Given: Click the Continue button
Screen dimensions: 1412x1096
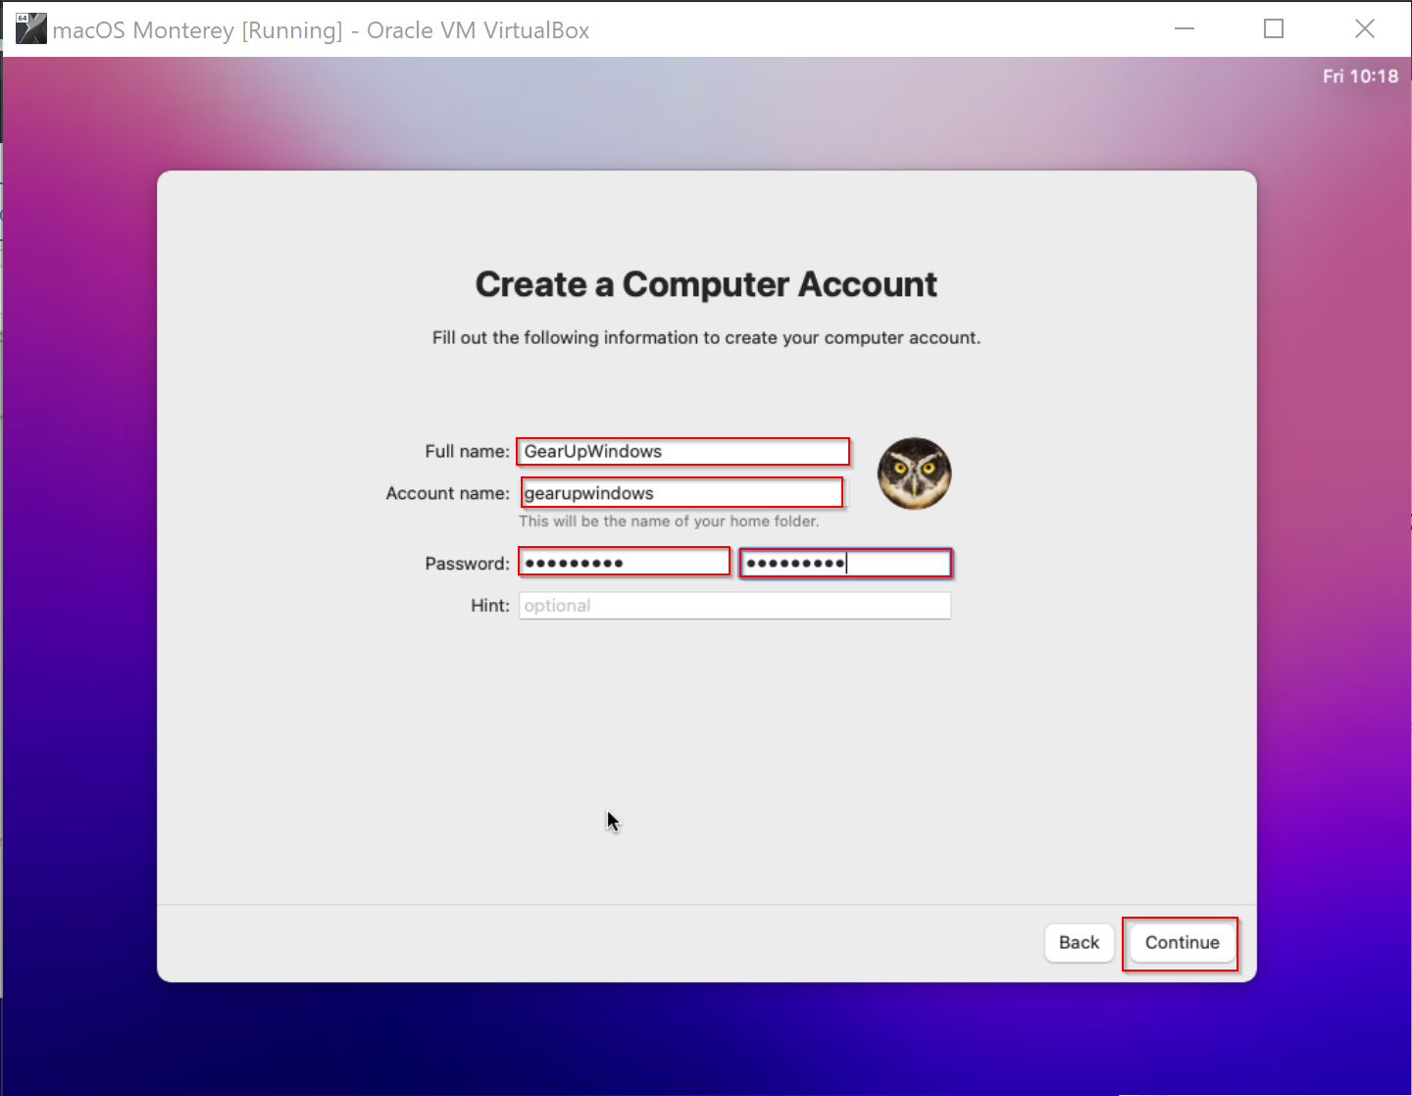Looking at the screenshot, I should [1182, 942].
